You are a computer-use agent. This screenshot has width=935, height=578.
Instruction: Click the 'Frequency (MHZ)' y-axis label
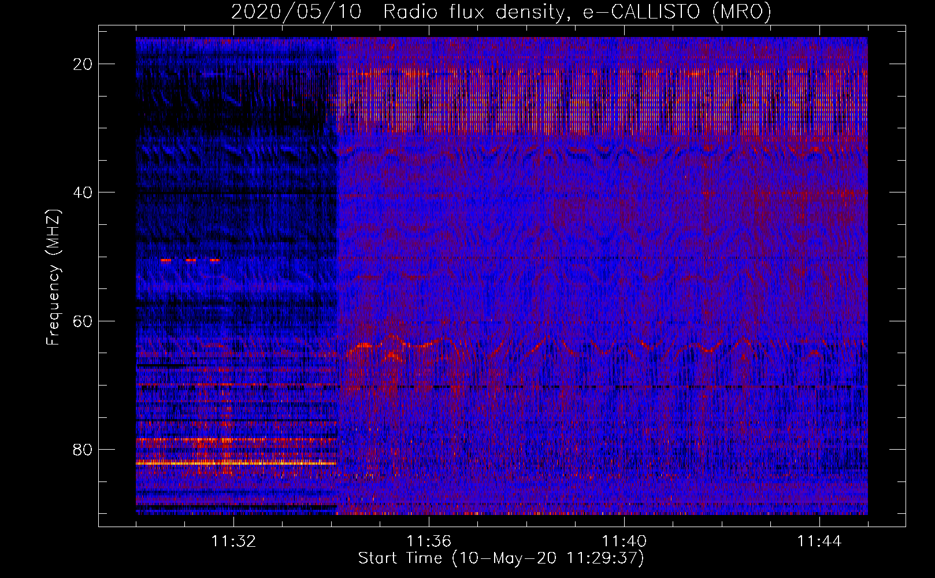point(53,277)
